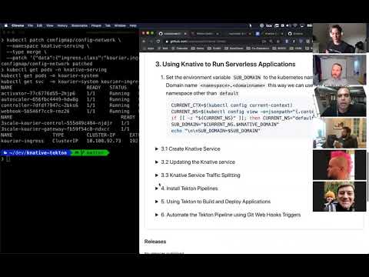Open the Chrome menu in menu bar
This screenshot has width=369, height=277.
click(x=18, y=25)
